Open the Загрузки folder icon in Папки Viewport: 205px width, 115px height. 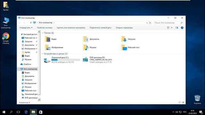[124, 39]
